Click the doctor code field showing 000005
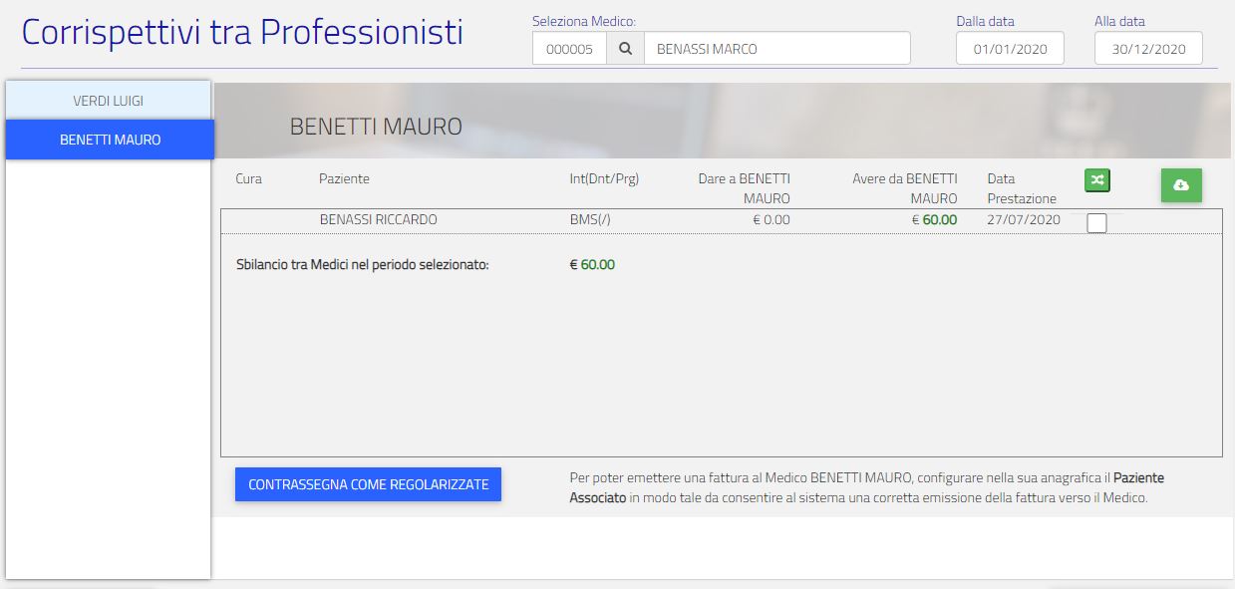Screen dimensions: 1235x589 click(x=569, y=49)
